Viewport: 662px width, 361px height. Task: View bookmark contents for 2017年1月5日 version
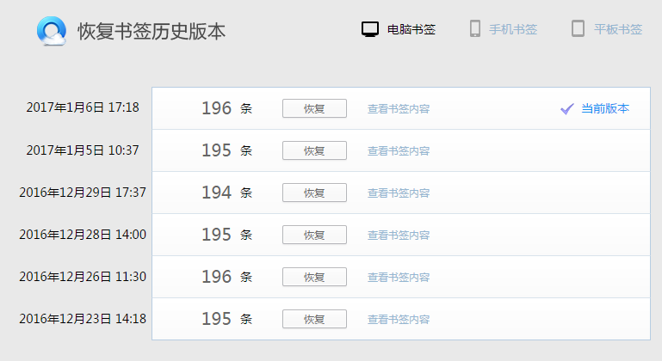click(x=399, y=151)
